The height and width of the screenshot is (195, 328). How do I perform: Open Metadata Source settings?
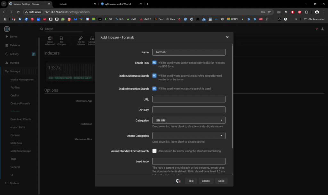tap(20, 151)
